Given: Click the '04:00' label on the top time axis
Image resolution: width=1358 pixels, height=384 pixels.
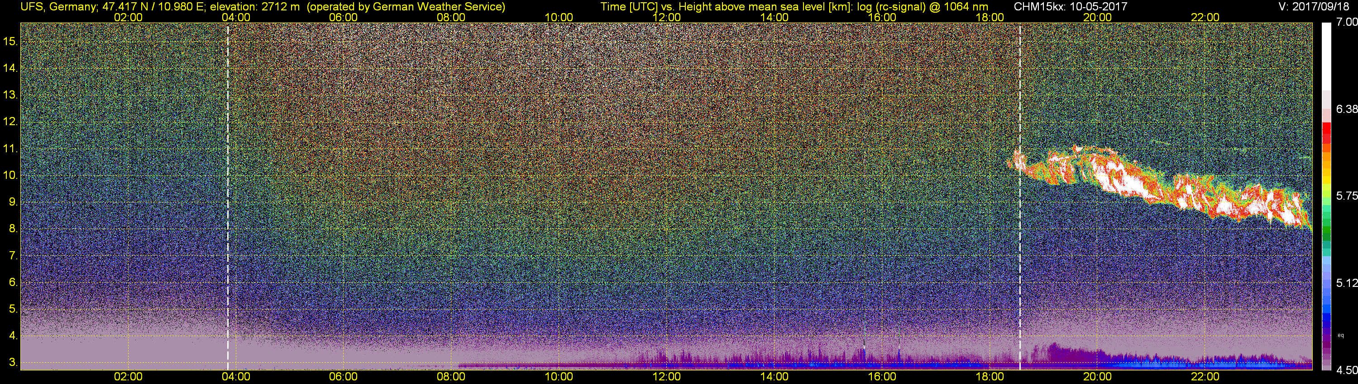Looking at the screenshot, I should pyautogui.click(x=236, y=17).
